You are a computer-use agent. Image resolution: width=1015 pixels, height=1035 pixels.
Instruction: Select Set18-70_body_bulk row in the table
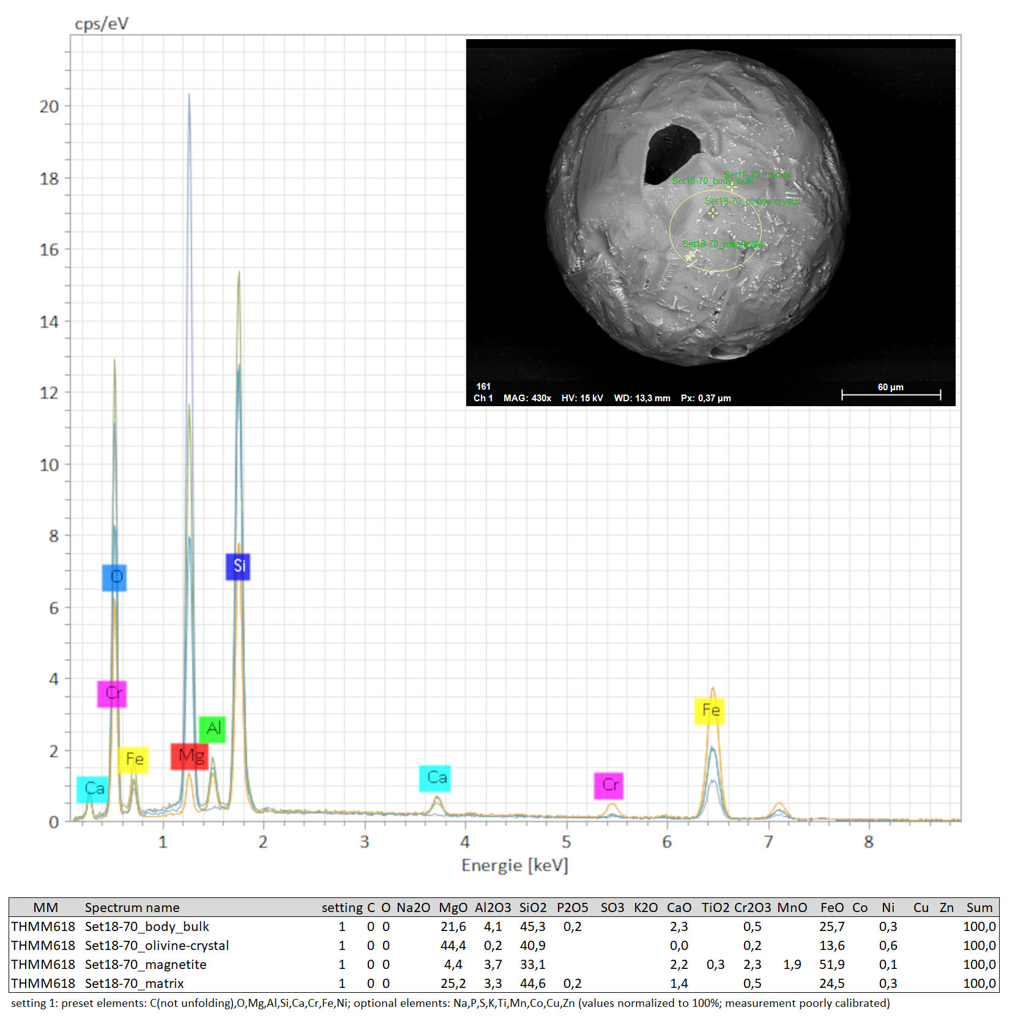(147, 926)
